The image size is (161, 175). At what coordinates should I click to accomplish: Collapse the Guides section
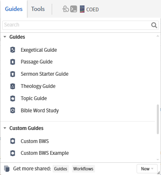point(5,37)
